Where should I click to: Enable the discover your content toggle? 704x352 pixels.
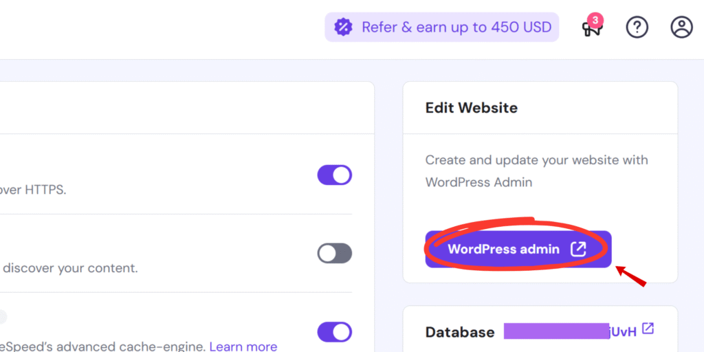pyautogui.click(x=335, y=254)
